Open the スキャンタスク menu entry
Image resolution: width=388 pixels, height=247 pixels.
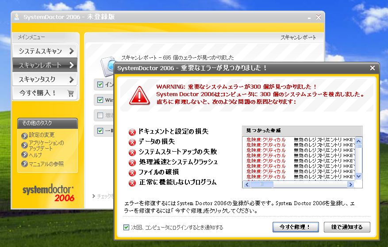[45, 79]
